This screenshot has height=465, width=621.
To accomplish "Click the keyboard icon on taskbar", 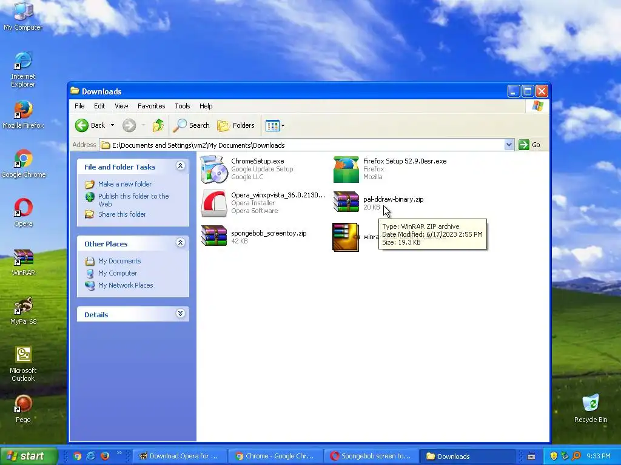I will pos(531,457).
